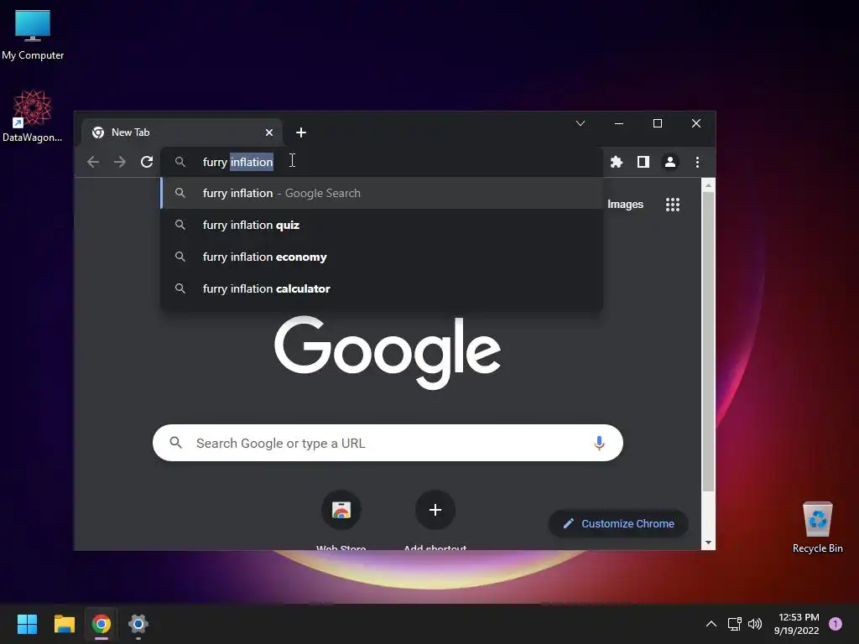Image resolution: width=859 pixels, height=644 pixels.
Task: Click the search tabs chevron in title bar
Action: click(x=580, y=123)
